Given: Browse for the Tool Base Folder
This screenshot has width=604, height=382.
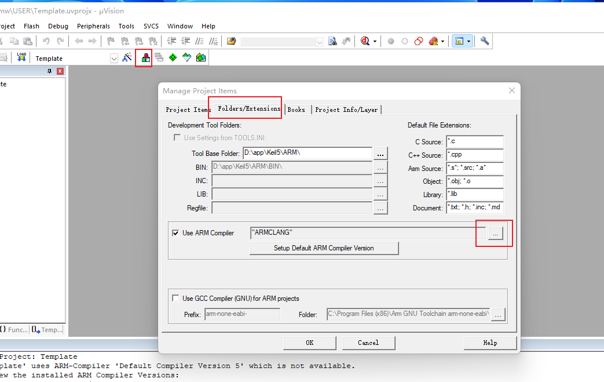Looking at the screenshot, I should pyautogui.click(x=380, y=154).
